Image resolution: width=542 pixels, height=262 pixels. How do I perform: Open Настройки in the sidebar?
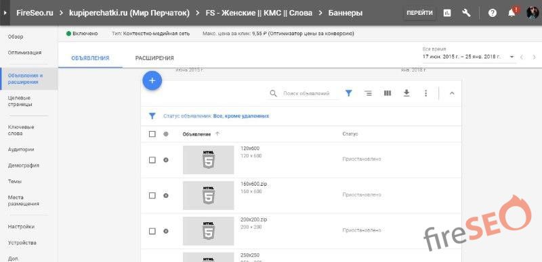tap(21, 227)
